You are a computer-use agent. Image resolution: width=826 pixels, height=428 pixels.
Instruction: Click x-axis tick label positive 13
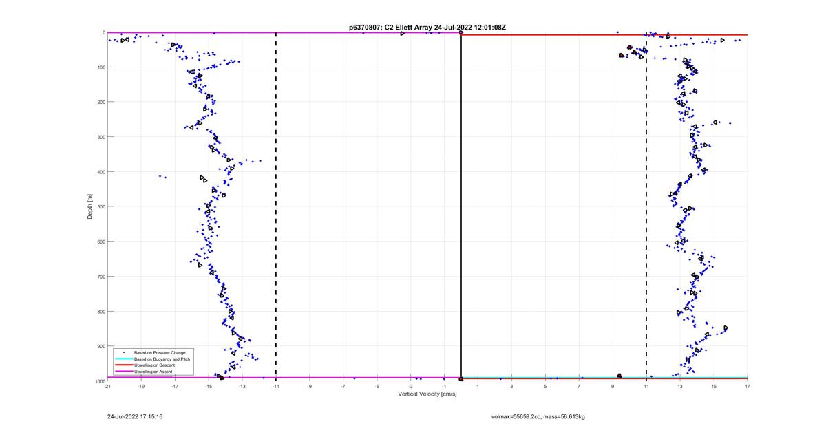[680, 387]
